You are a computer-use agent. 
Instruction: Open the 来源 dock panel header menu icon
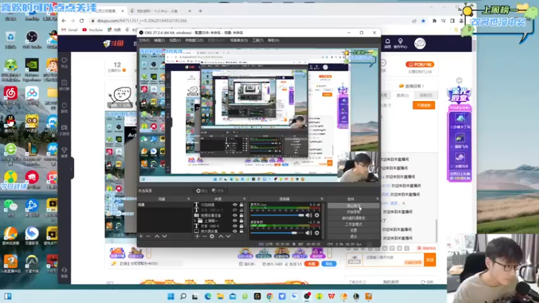[x=245, y=199]
